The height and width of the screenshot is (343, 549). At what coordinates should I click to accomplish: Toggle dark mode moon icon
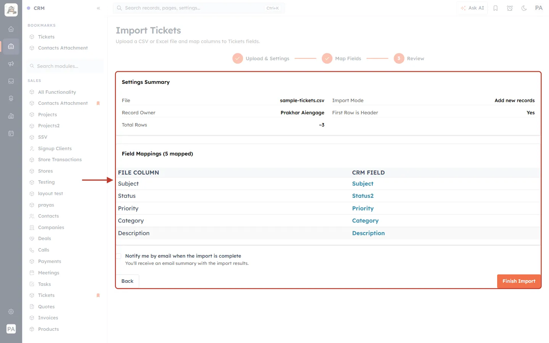(524, 8)
